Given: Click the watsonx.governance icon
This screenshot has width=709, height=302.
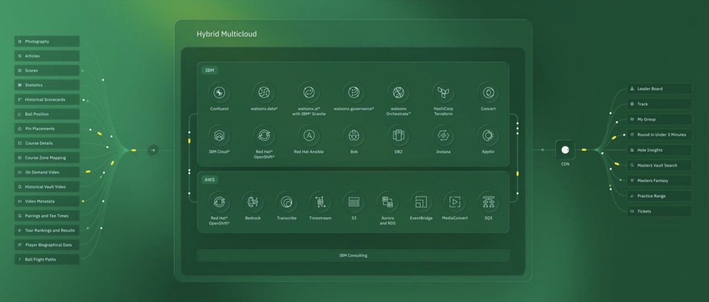Looking at the screenshot, I should click(354, 92).
